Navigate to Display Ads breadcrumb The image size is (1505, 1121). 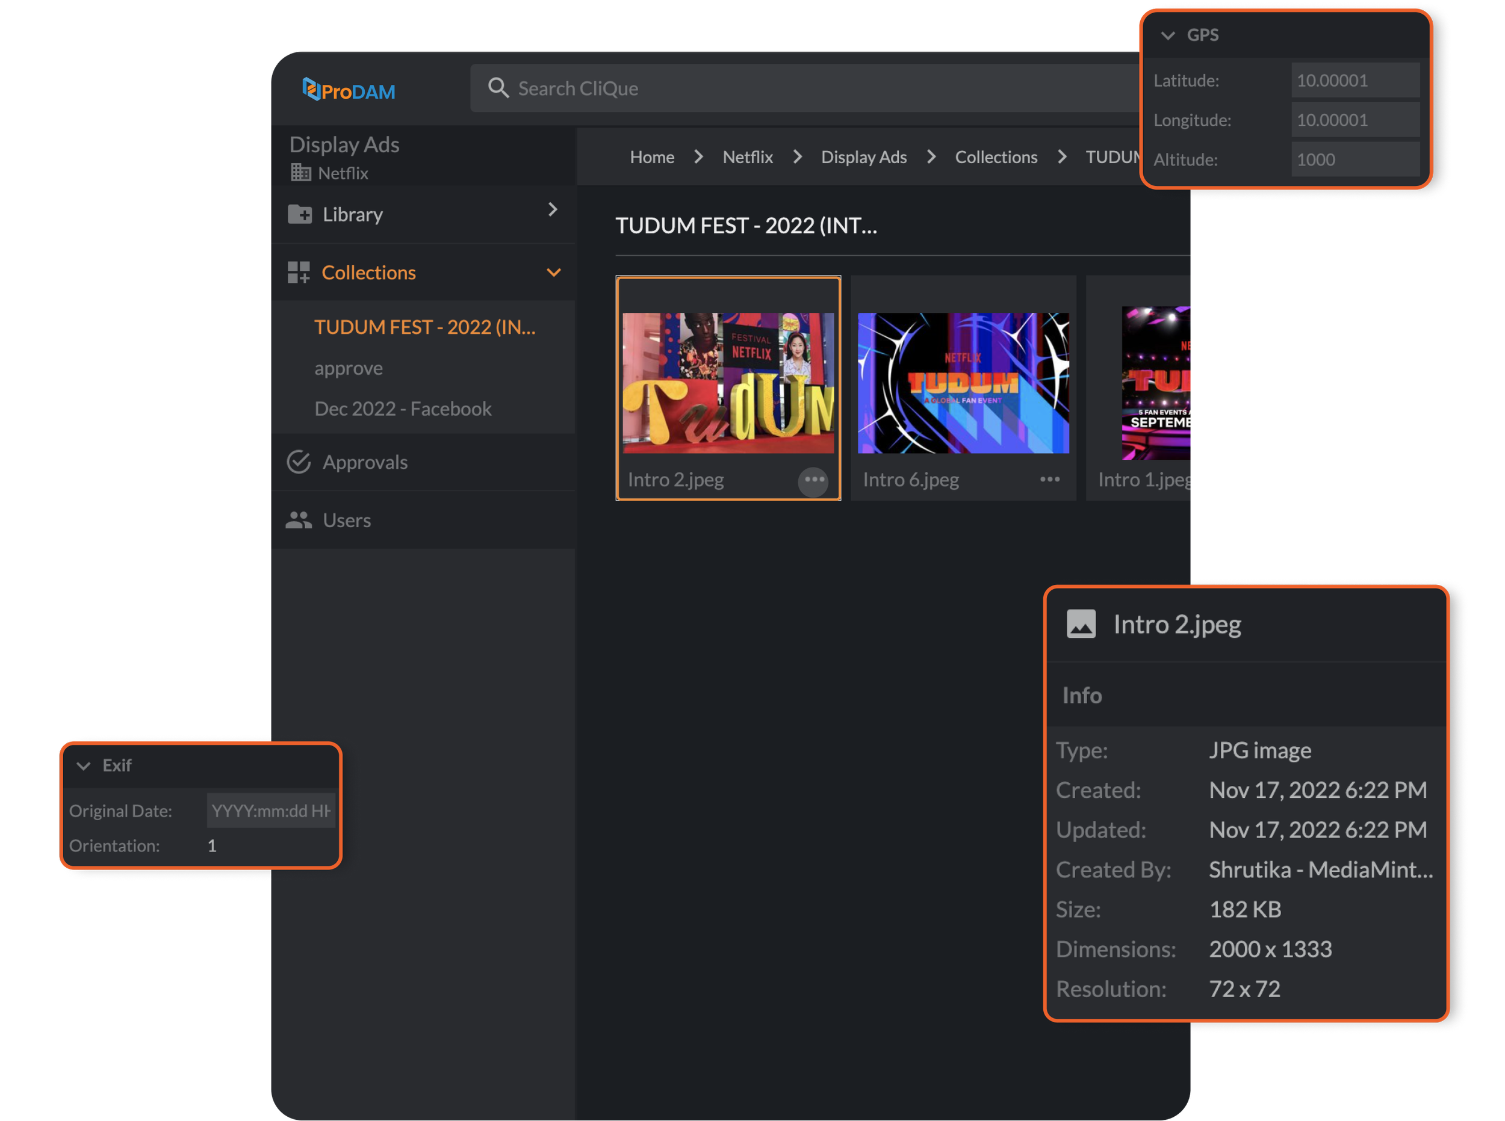(863, 158)
